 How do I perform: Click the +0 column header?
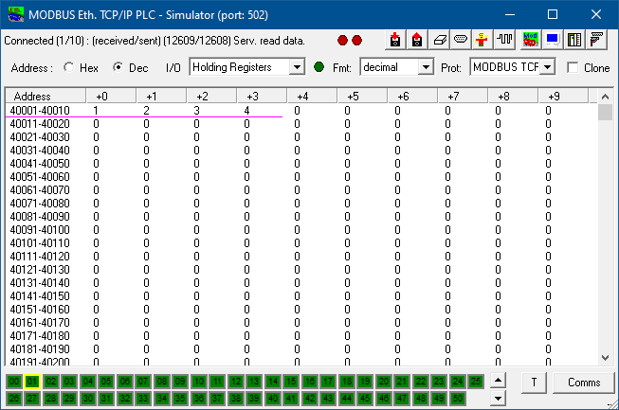click(111, 97)
